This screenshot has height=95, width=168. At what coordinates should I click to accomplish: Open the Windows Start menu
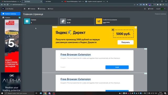click(x=2, y=93)
